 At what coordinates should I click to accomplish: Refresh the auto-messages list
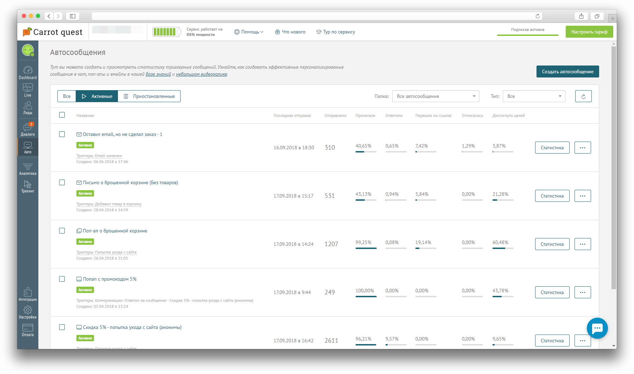(x=583, y=96)
